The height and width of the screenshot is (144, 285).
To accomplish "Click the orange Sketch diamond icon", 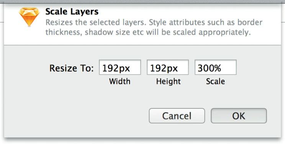I will (x=29, y=17).
